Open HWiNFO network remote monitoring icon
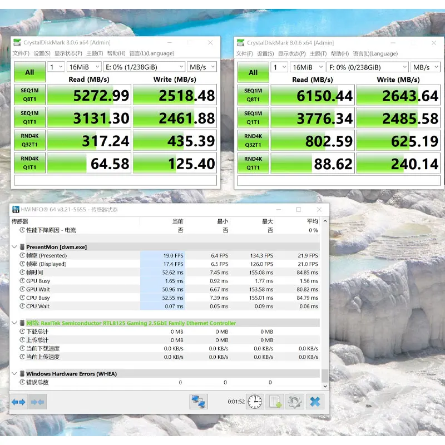The height and width of the screenshot is (445, 445). click(199, 402)
